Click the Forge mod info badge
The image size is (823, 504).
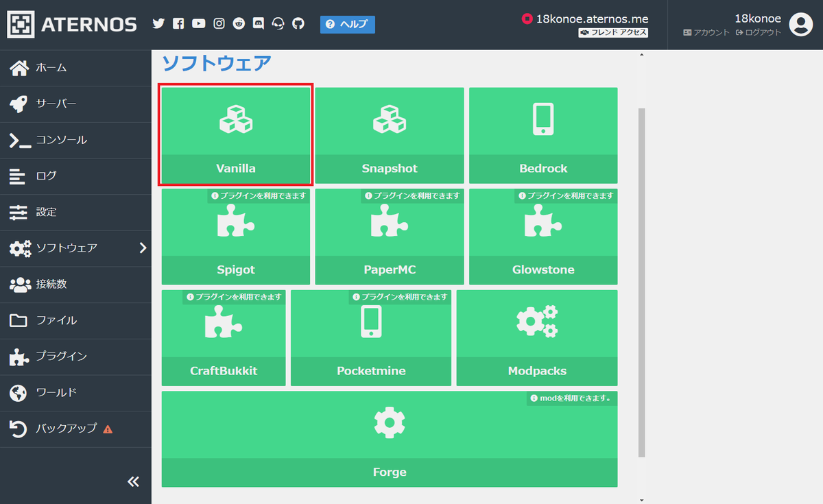tap(572, 398)
